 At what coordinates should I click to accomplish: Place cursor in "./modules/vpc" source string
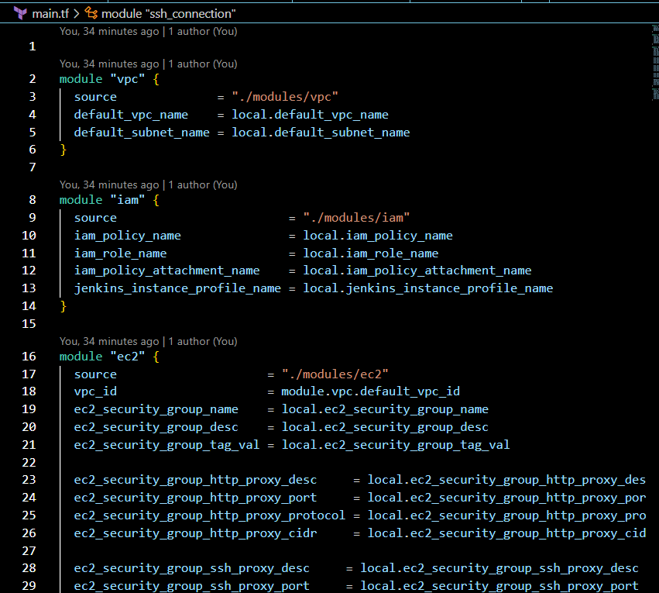click(x=285, y=97)
